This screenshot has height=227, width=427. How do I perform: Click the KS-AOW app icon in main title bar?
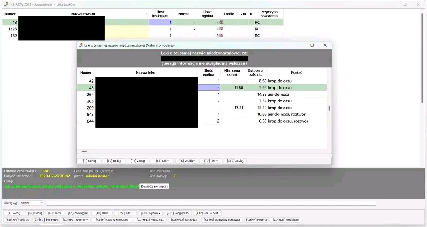click(6, 4)
